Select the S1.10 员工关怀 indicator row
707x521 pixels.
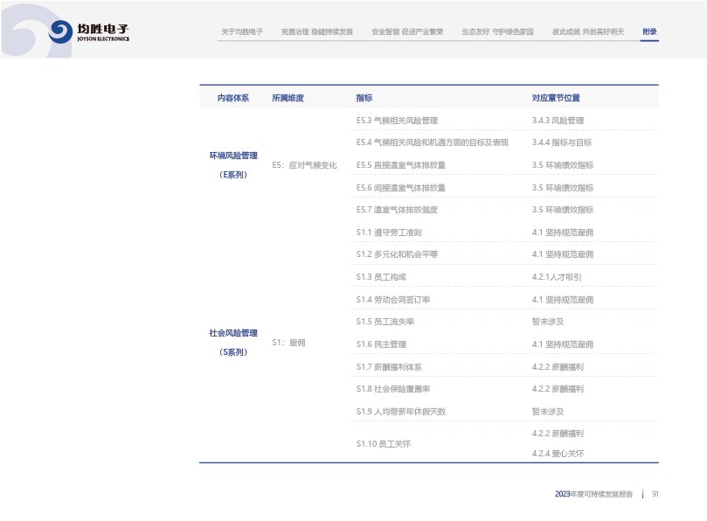383,444
